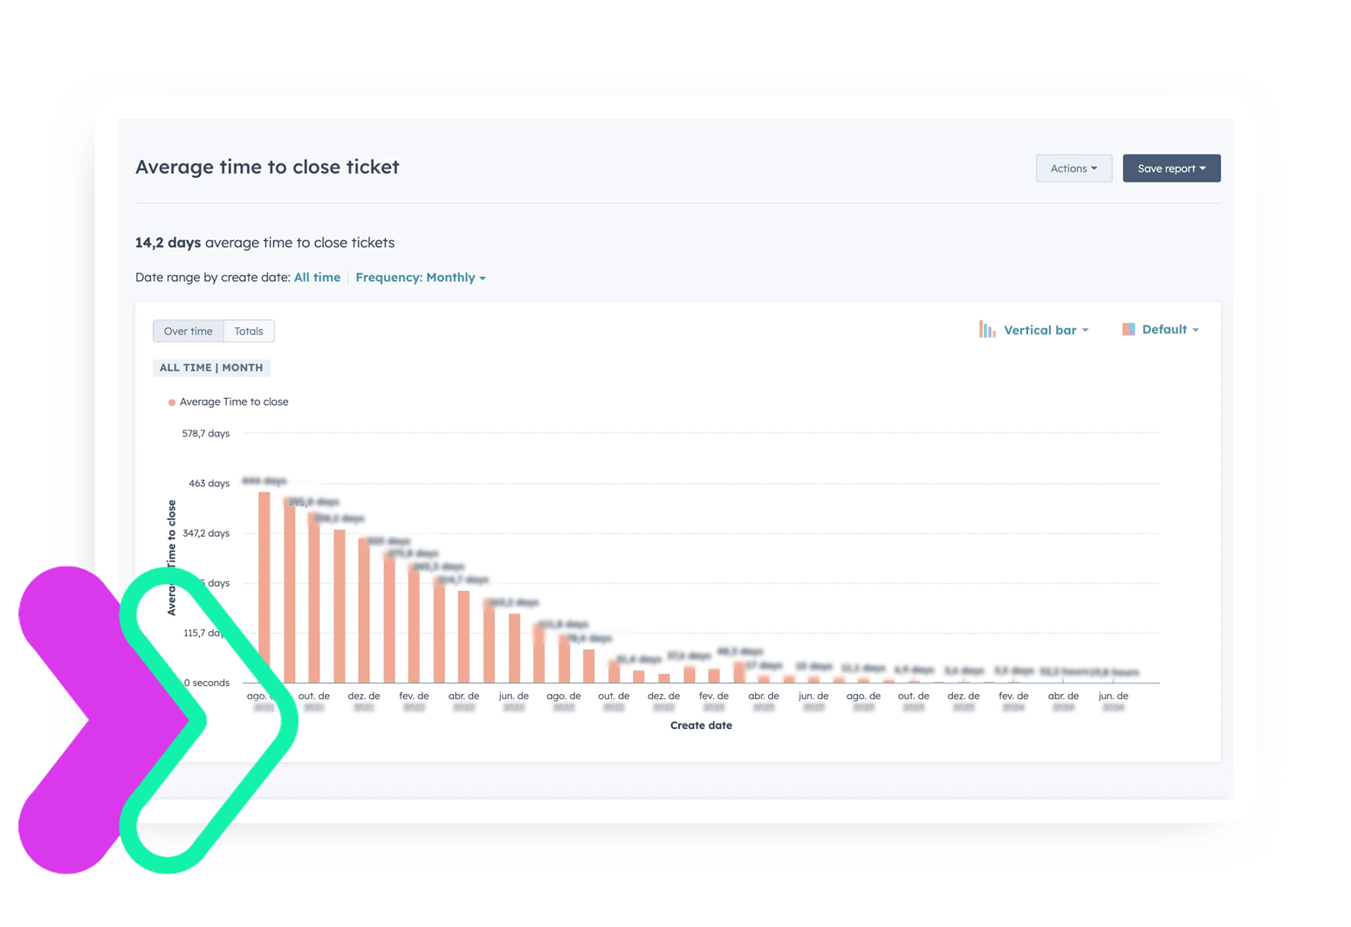Click the Create date axis title
Screen dimensions: 1351x927
coord(701,725)
